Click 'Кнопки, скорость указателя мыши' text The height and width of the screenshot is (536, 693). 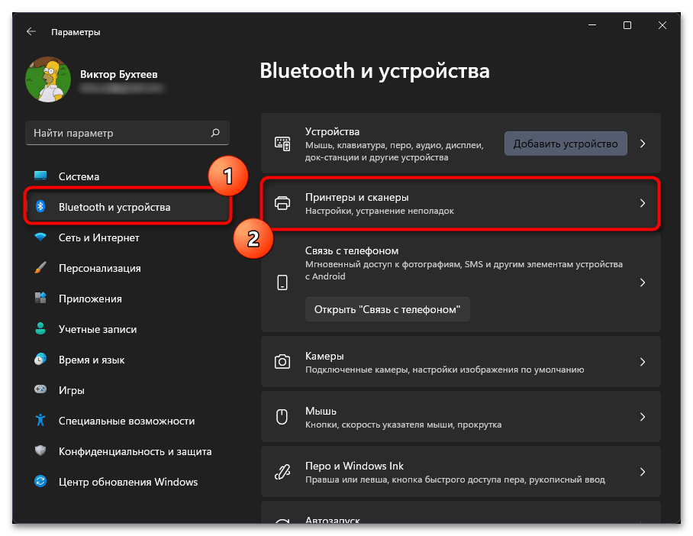coord(404,425)
